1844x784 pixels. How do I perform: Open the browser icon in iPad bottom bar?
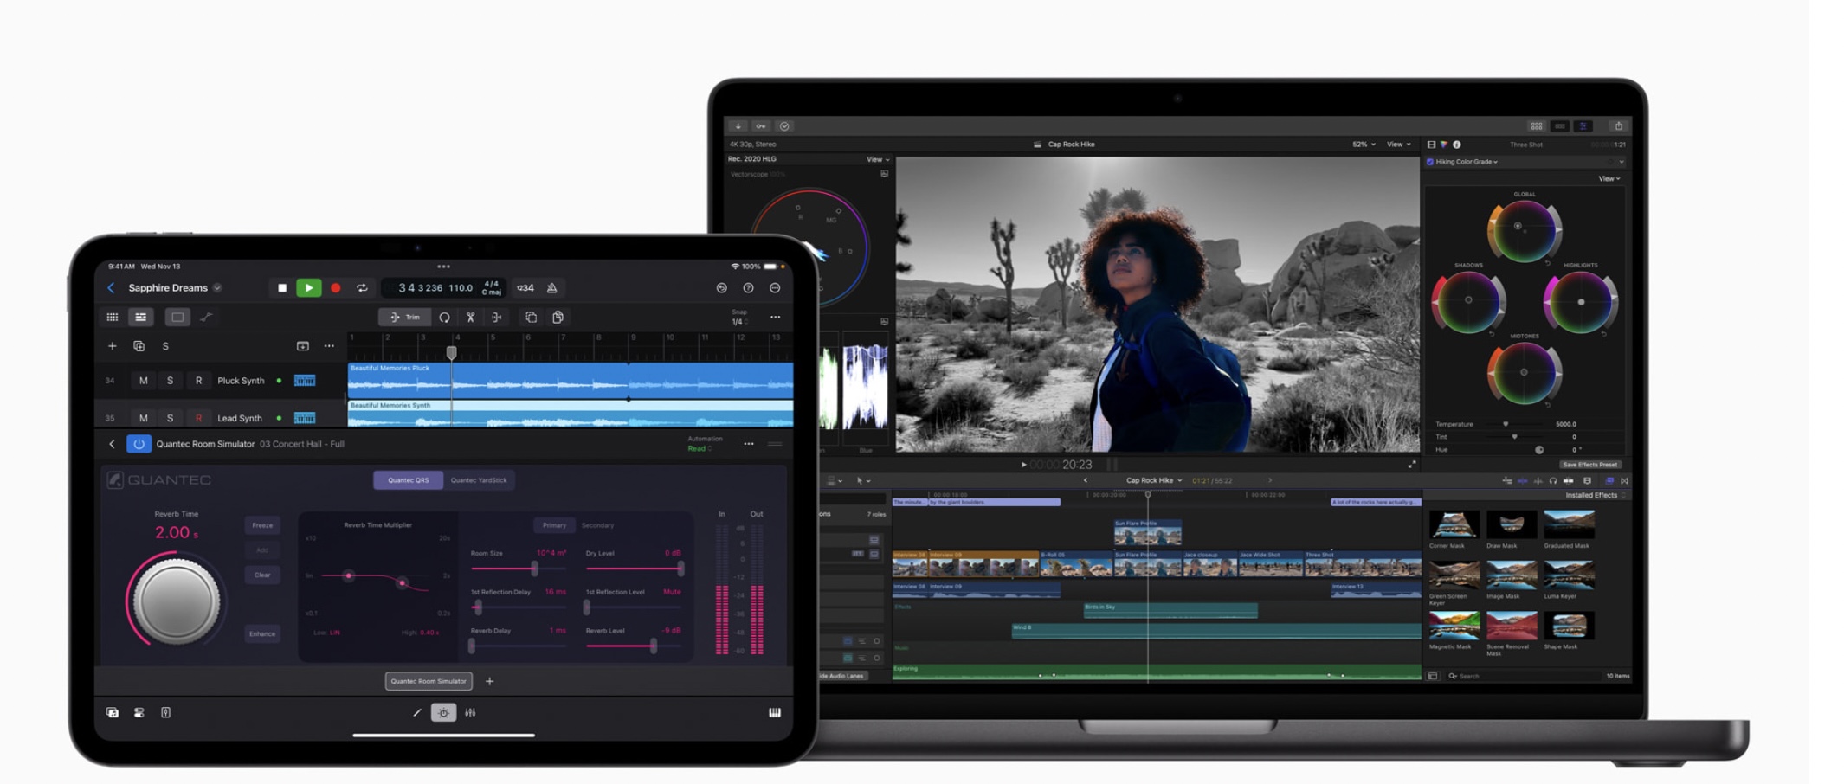coord(113,712)
